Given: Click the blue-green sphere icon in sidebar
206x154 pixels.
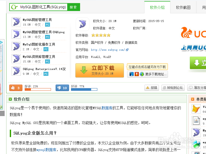Looking at the screenshot, I should pos(196,144).
